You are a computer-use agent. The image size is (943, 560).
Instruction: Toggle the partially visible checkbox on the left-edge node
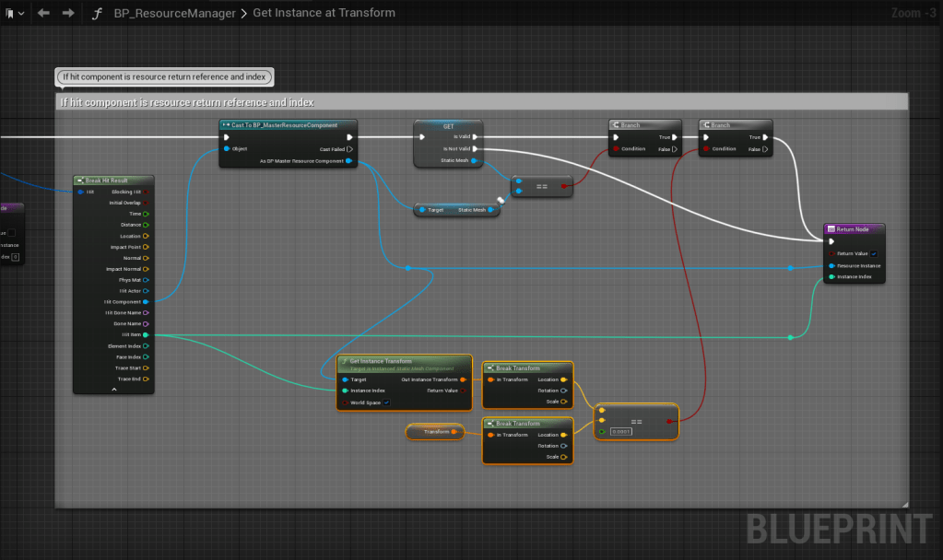[x=11, y=232]
